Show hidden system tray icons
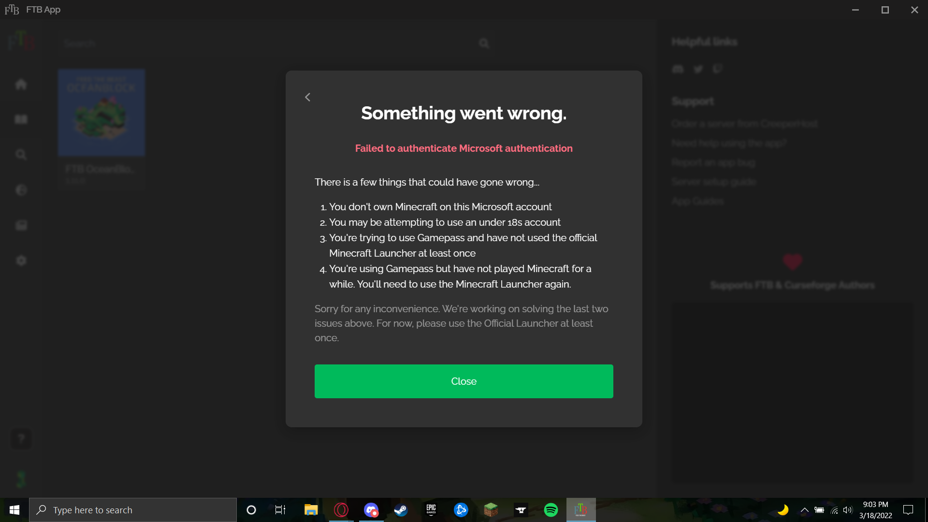Image resolution: width=928 pixels, height=522 pixels. (x=804, y=510)
